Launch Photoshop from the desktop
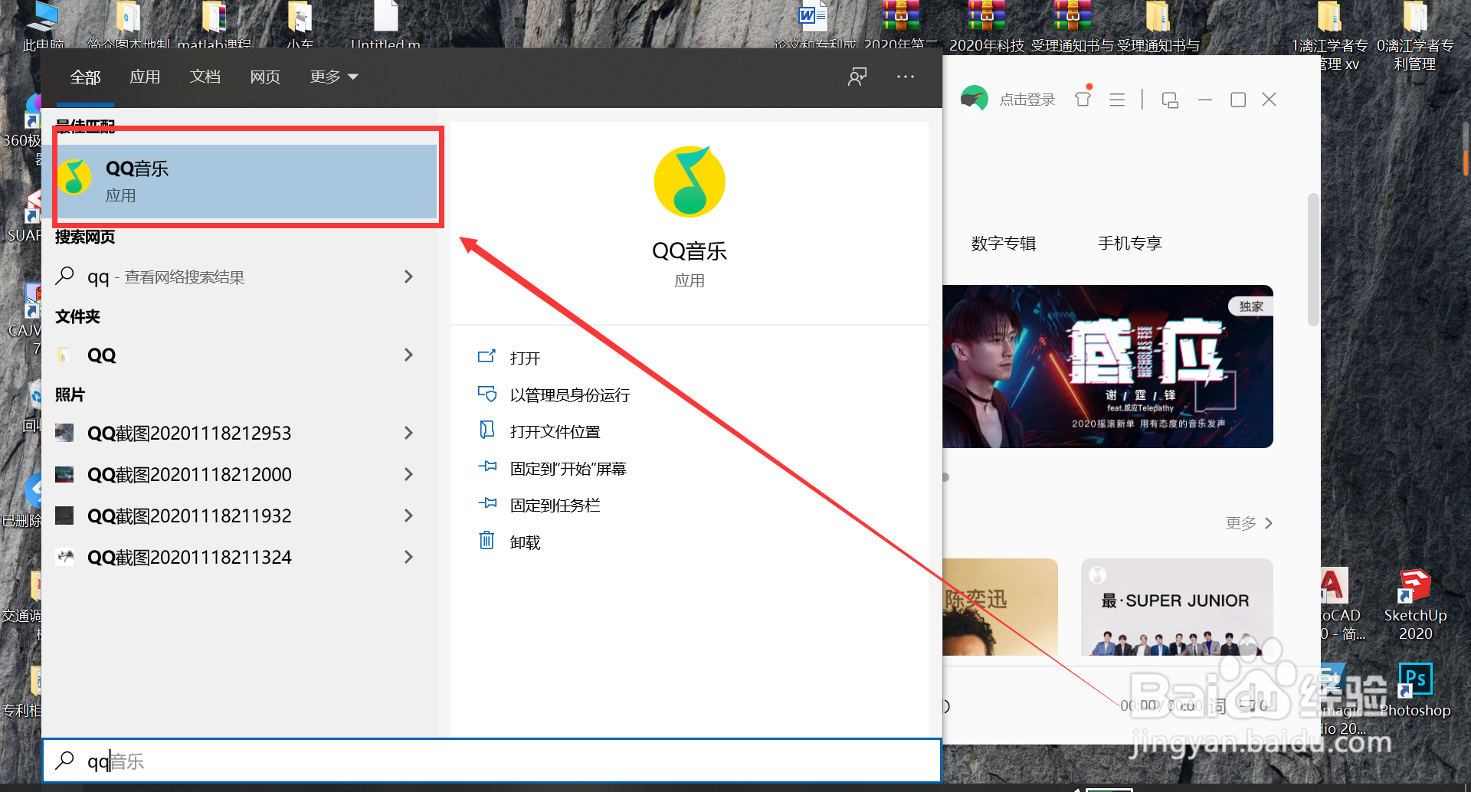This screenshot has height=792, width=1471. click(1414, 678)
